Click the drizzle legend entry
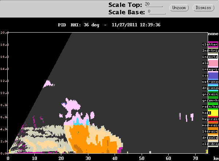This screenshot has height=161, width=219. tap(210, 138)
